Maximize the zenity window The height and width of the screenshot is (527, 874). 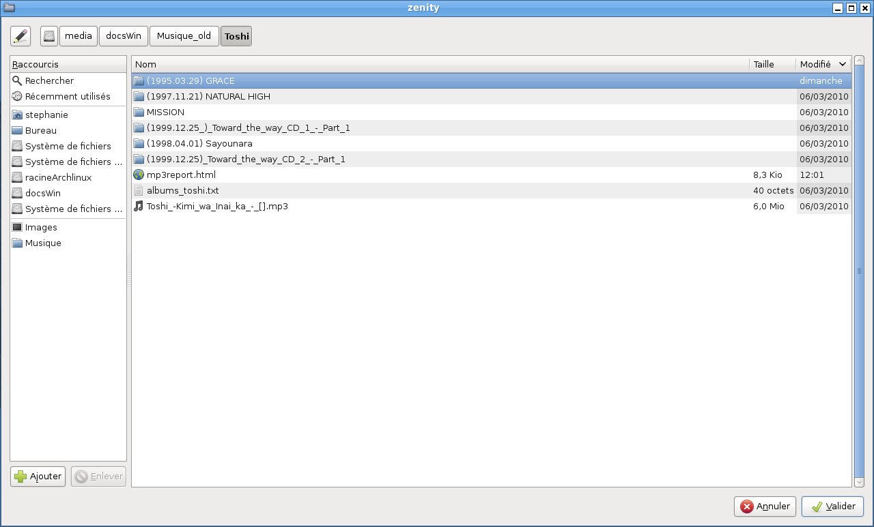(851, 8)
